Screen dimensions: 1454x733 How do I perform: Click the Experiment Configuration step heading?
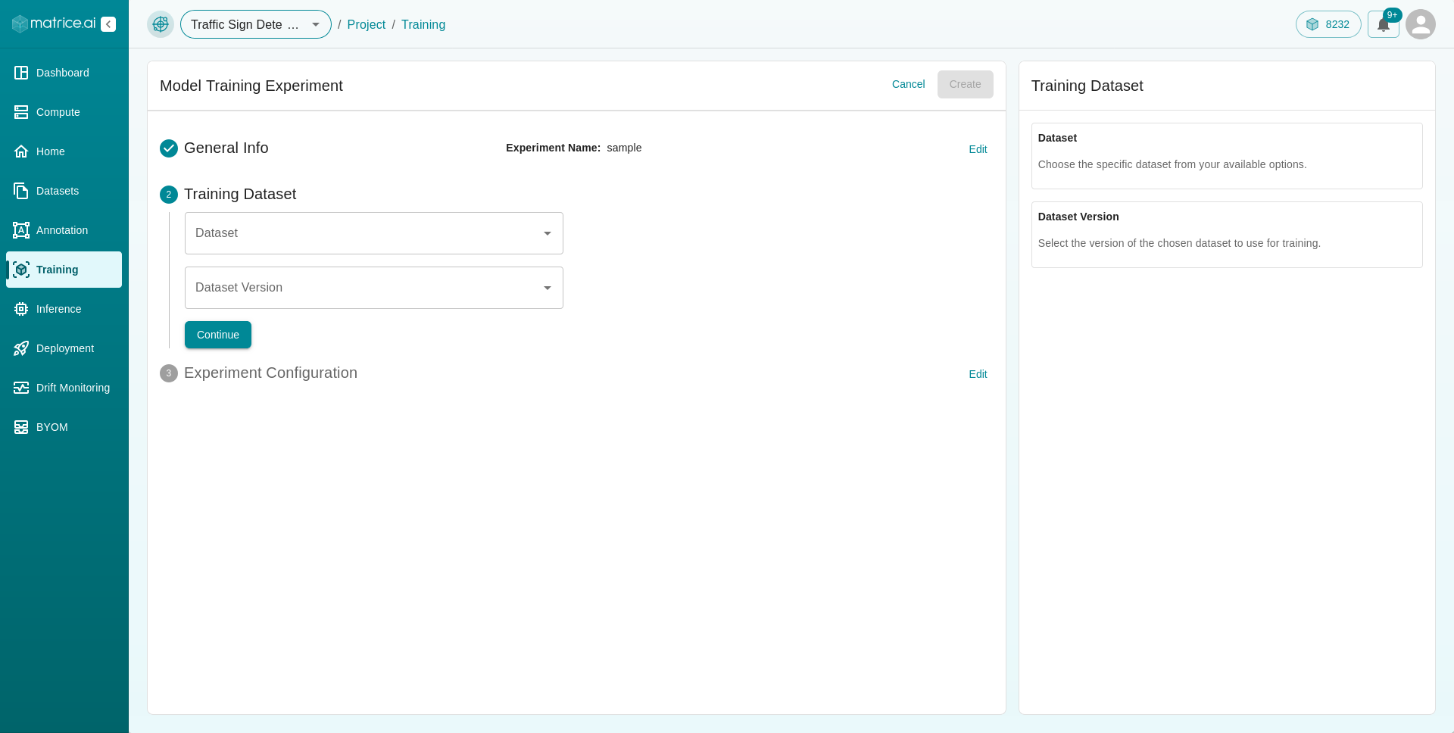[270, 373]
